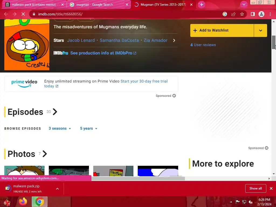276x207 pixels.
Task: Open second dark photo thumbnail
Action: pyautogui.click(x=69, y=171)
